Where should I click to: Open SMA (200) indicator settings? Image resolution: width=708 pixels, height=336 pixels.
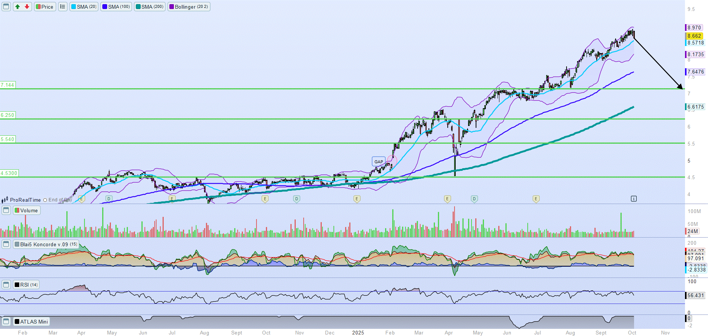[150, 7]
